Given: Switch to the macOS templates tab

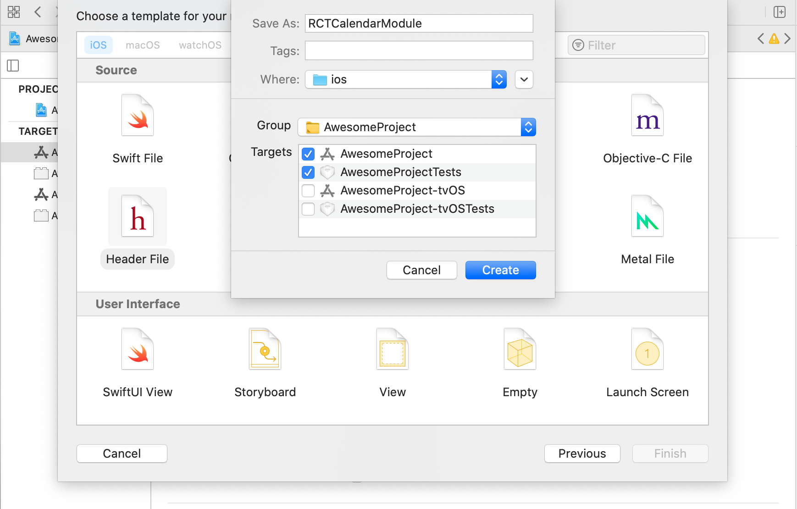Looking at the screenshot, I should 143,45.
